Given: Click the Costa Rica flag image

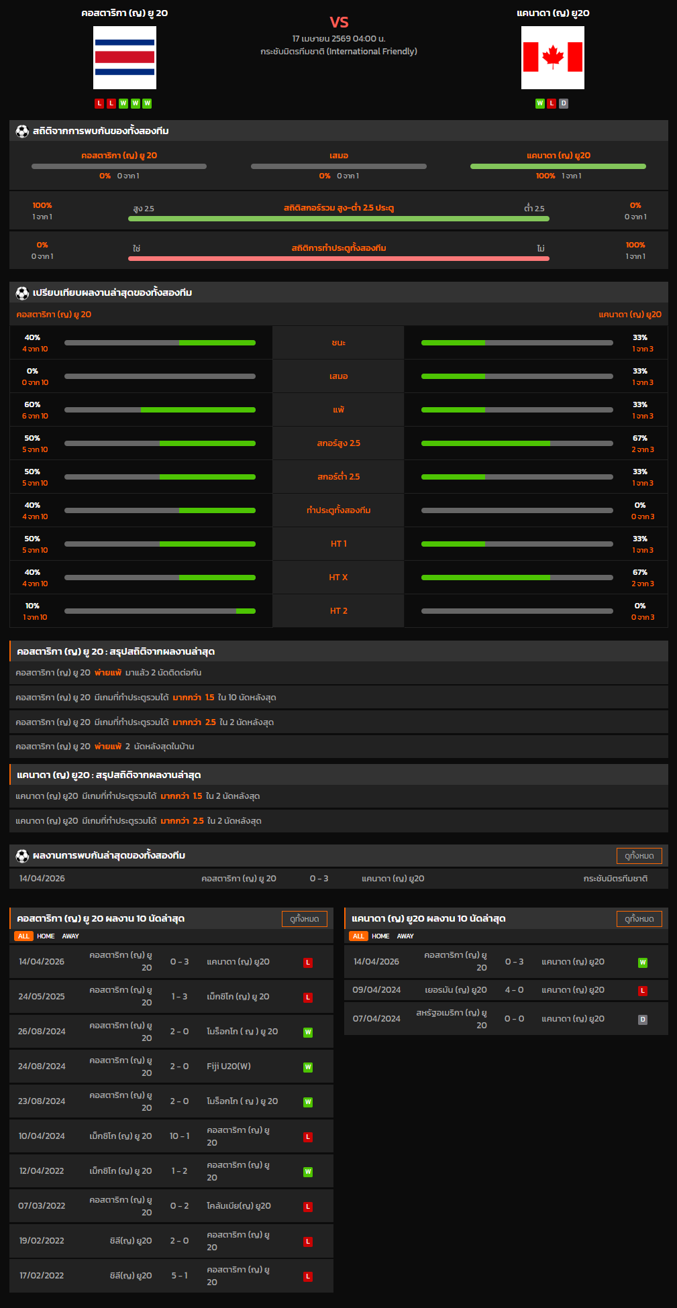Looking at the screenshot, I should [125, 58].
